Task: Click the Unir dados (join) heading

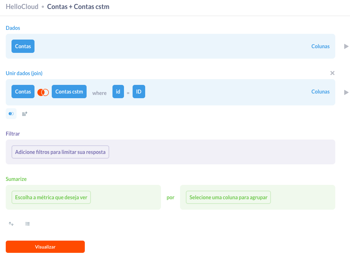Action: point(24,73)
